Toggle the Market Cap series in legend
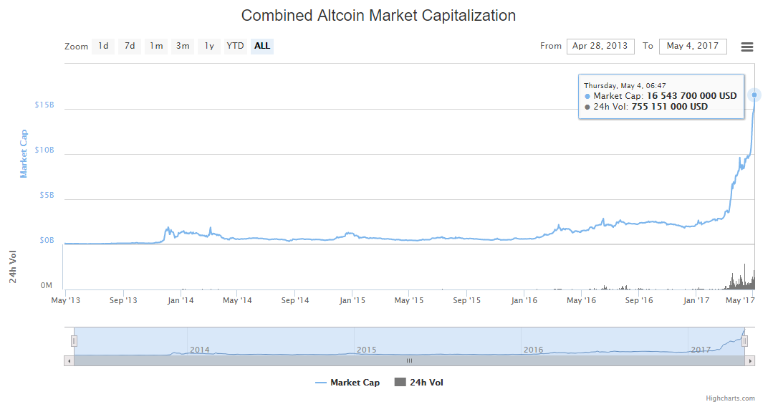The width and height of the screenshot is (773, 407). click(347, 383)
